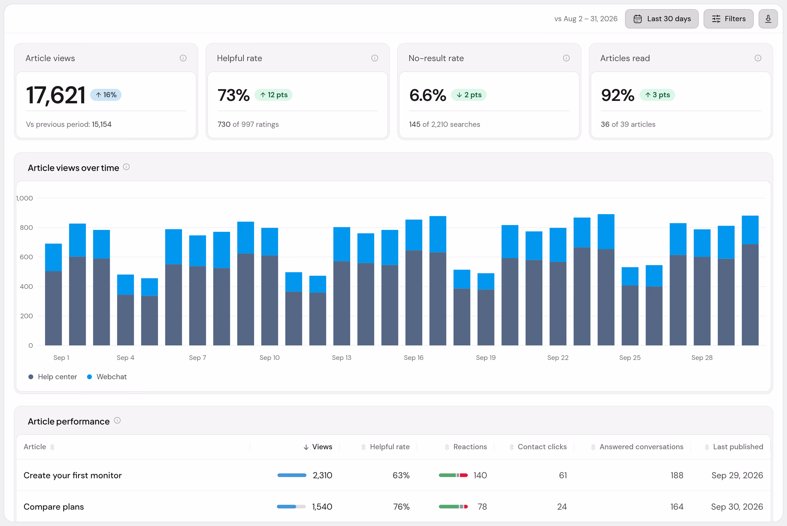787x526 pixels.
Task: Toggle Webchat series in chart legend
Action: [x=107, y=377]
